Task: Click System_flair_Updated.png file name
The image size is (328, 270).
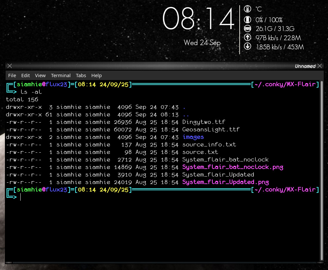Action: pos(225,182)
